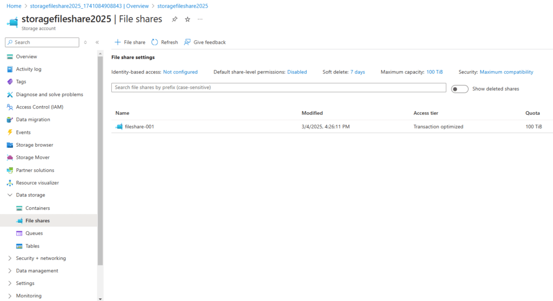Image resolution: width=553 pixels, height=301 pixels.
Task: Open the more options ellipsis menu
Action: [x=200, y=19]
